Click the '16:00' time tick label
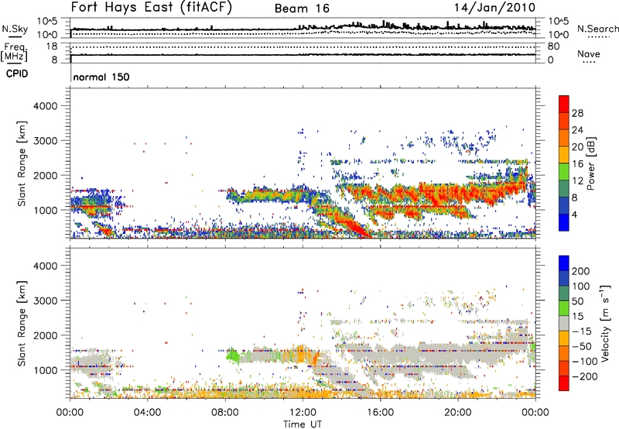The image size is (619, 429). [380, 413]
